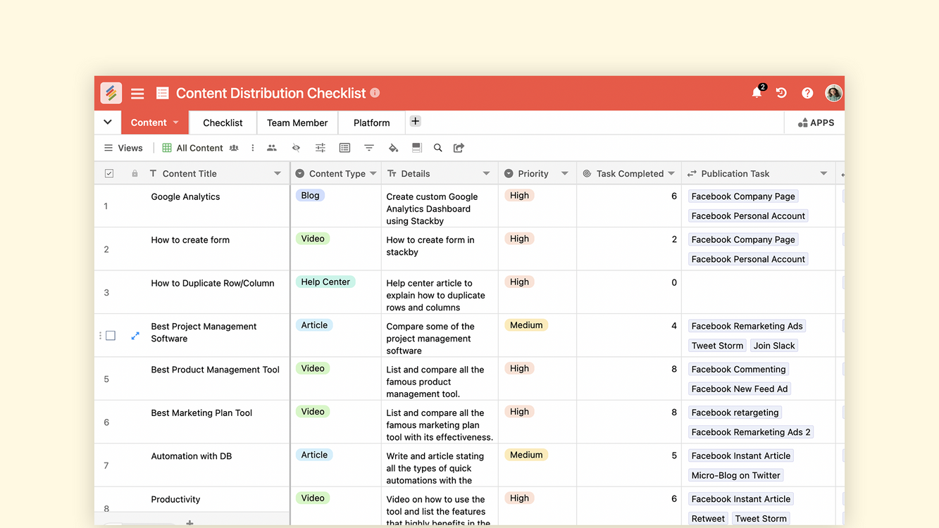Open the row color paint bucket
The height and width of the screenshot is (528, 939).
pos(393,148)
